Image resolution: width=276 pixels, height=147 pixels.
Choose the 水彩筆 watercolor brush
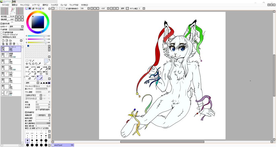click(45, 68)
